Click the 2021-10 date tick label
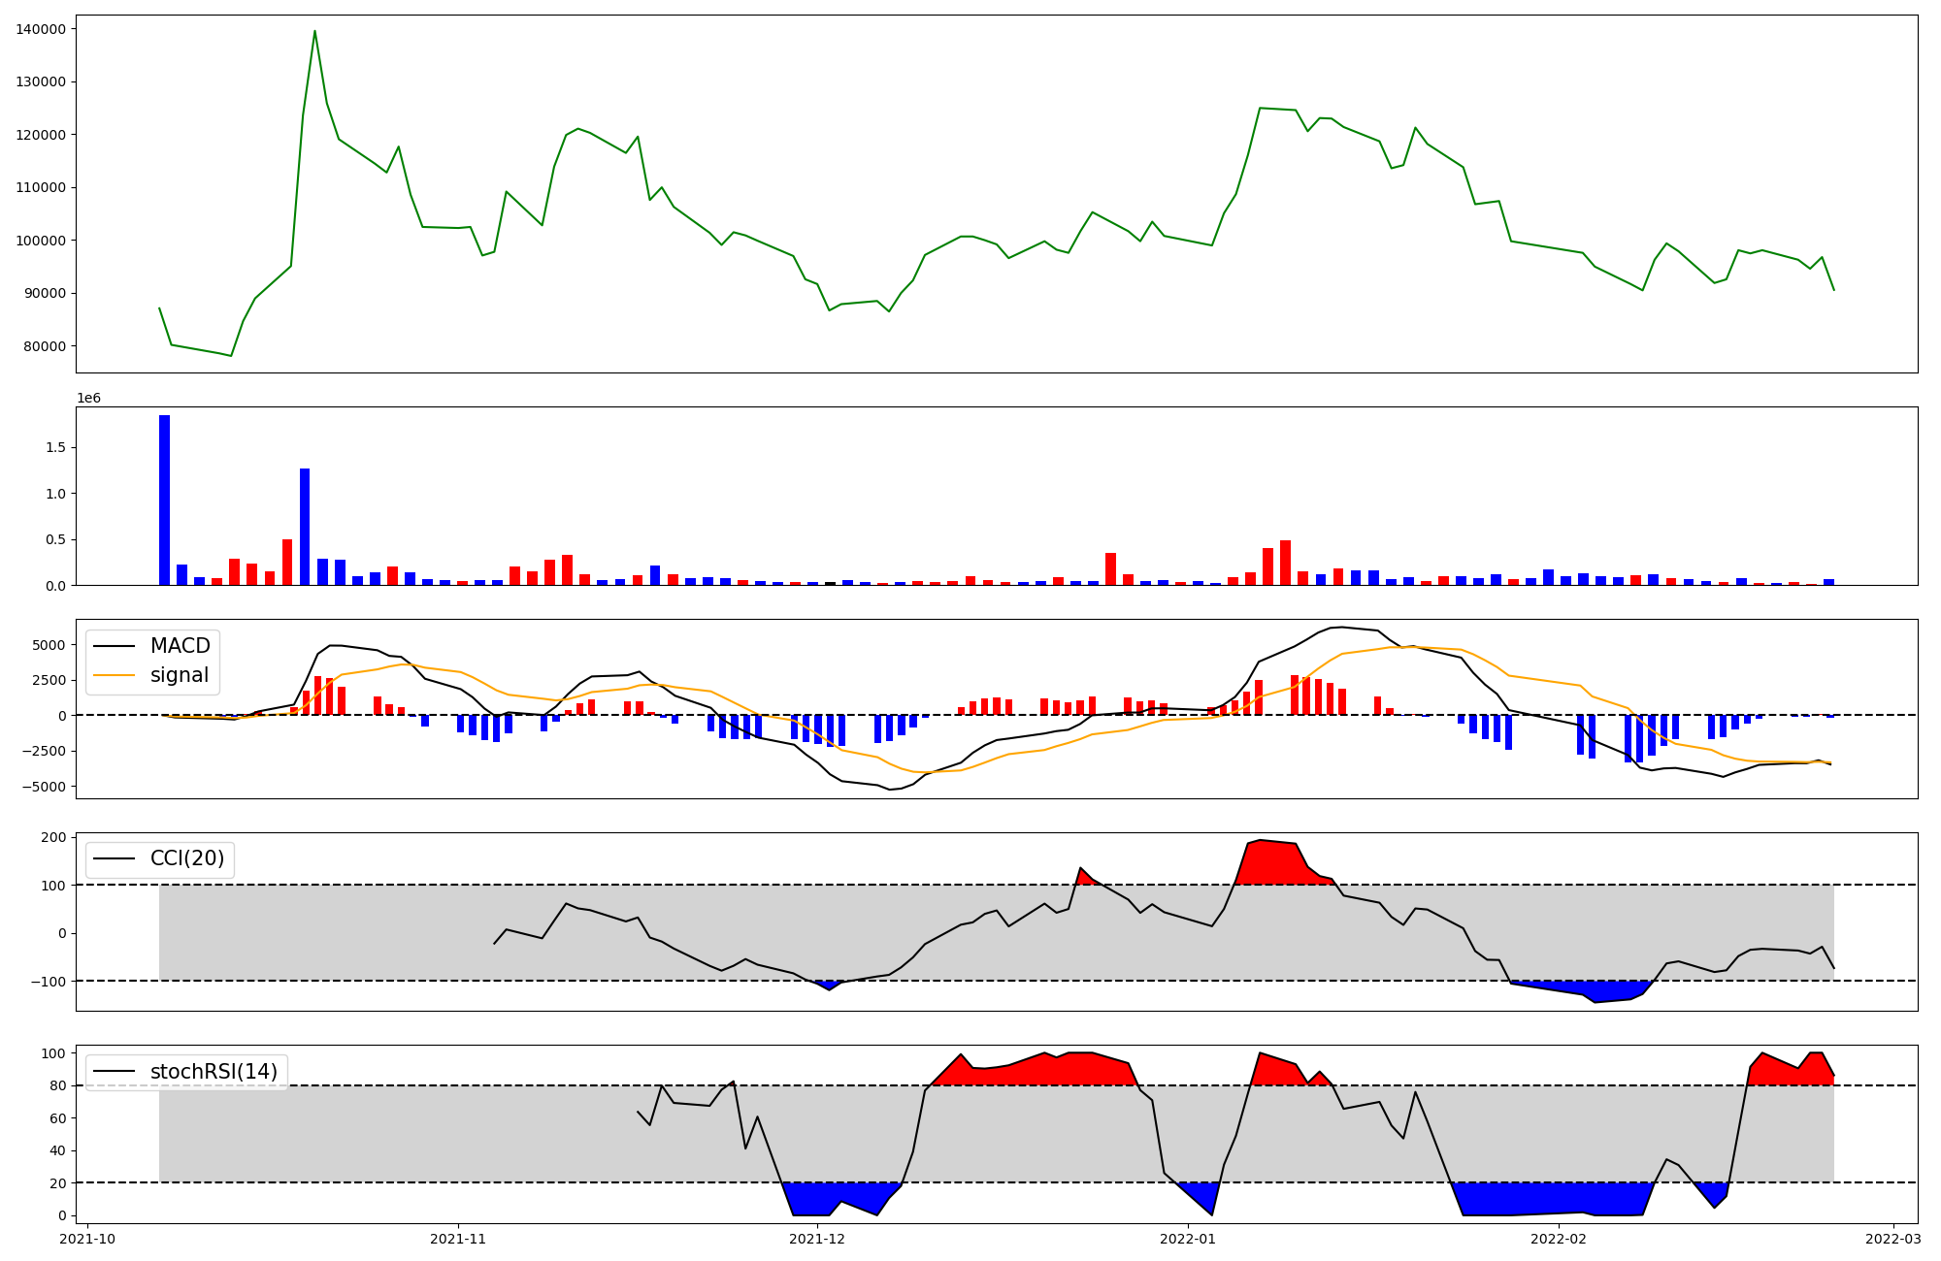The image size is (1941, 1261). tap(87, 1239)
